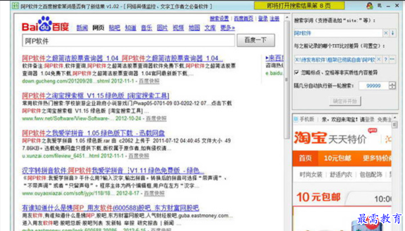Open result 阿P软件之淘宝搜索框 V1.15绿色版
The width and height of the screenshot is (405, 231).
(95, 96)
